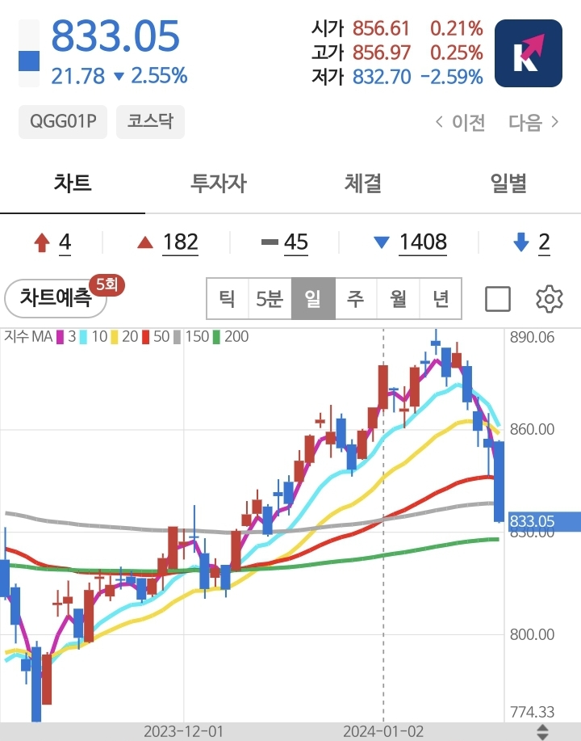
Task: Select the 일 daily interval
Action: coord(313,299)
